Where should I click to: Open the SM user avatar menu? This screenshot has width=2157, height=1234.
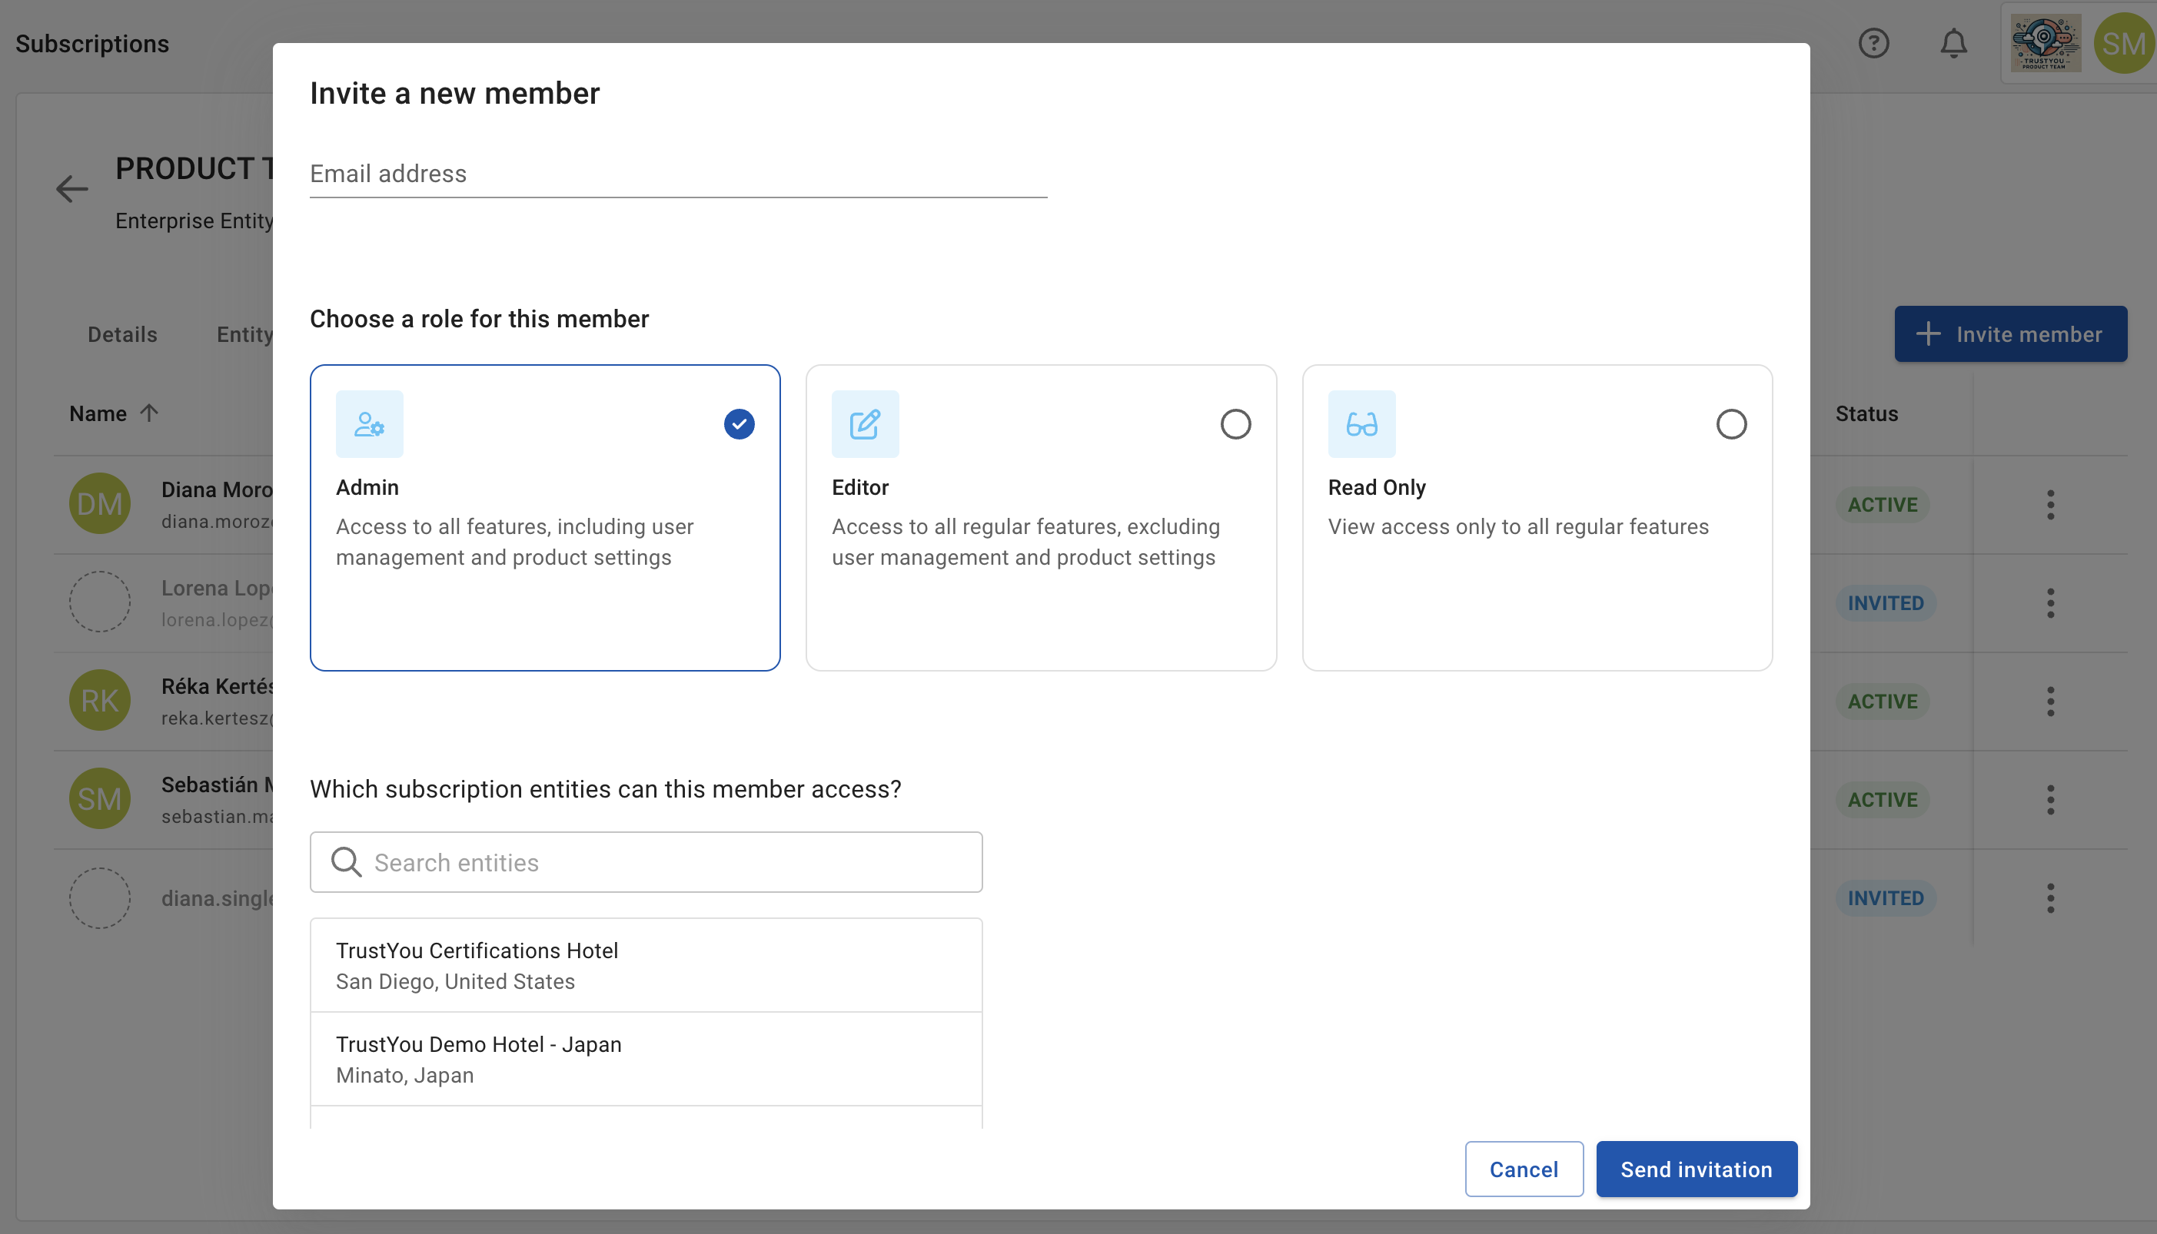pyautogui.click(x=2124, y=43)
